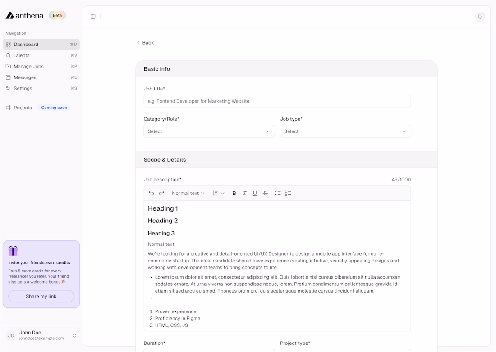Go Back to the previous page
Screen dimensions: 496x352
coord(145,43)
